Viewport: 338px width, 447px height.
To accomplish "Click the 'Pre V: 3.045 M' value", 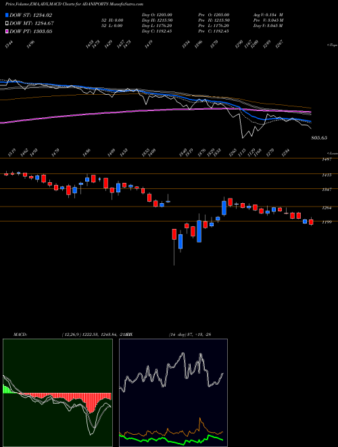I will coord(268,20).
